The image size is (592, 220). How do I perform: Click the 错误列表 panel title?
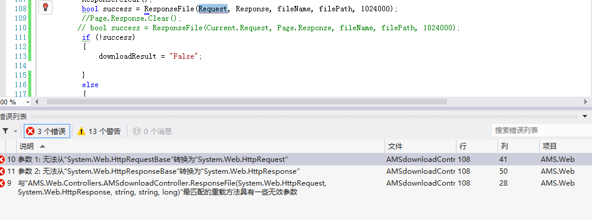[13, 117]
